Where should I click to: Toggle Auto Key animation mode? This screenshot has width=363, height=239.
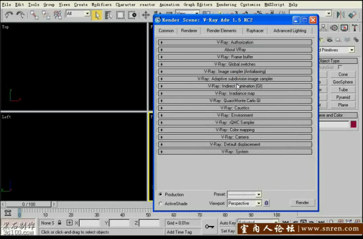tap(228, 223)
